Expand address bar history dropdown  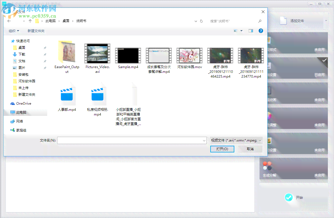pos(196,21)
